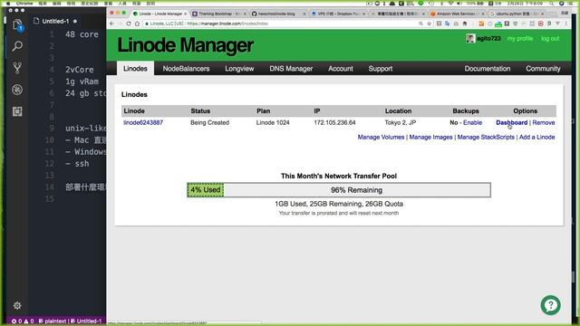This screenshot has width=580, height=326.
Task: Enable backups for linode6243887
Action: coord(472,122)
